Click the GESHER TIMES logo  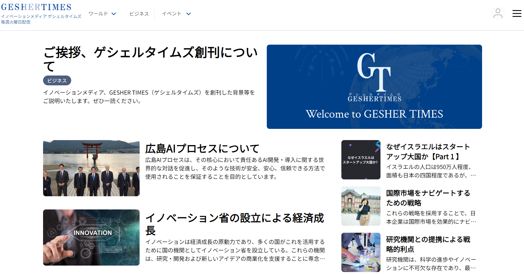click(37, 6)
